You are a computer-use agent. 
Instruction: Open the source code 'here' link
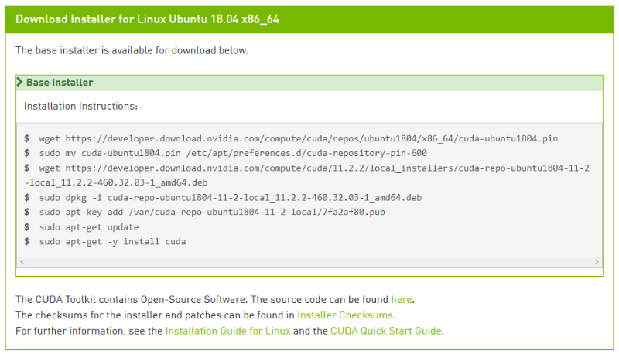(402, 298)
